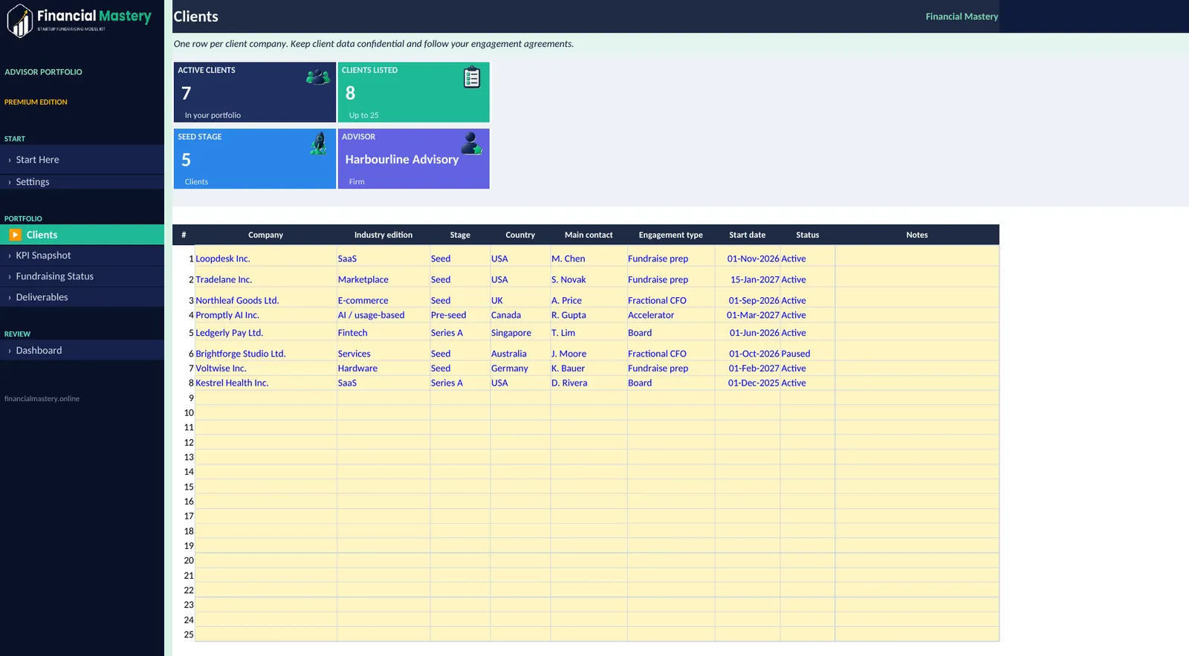Select the Seed Stage card
This screenshot has height=656, width=1189.
pos(255,159)
